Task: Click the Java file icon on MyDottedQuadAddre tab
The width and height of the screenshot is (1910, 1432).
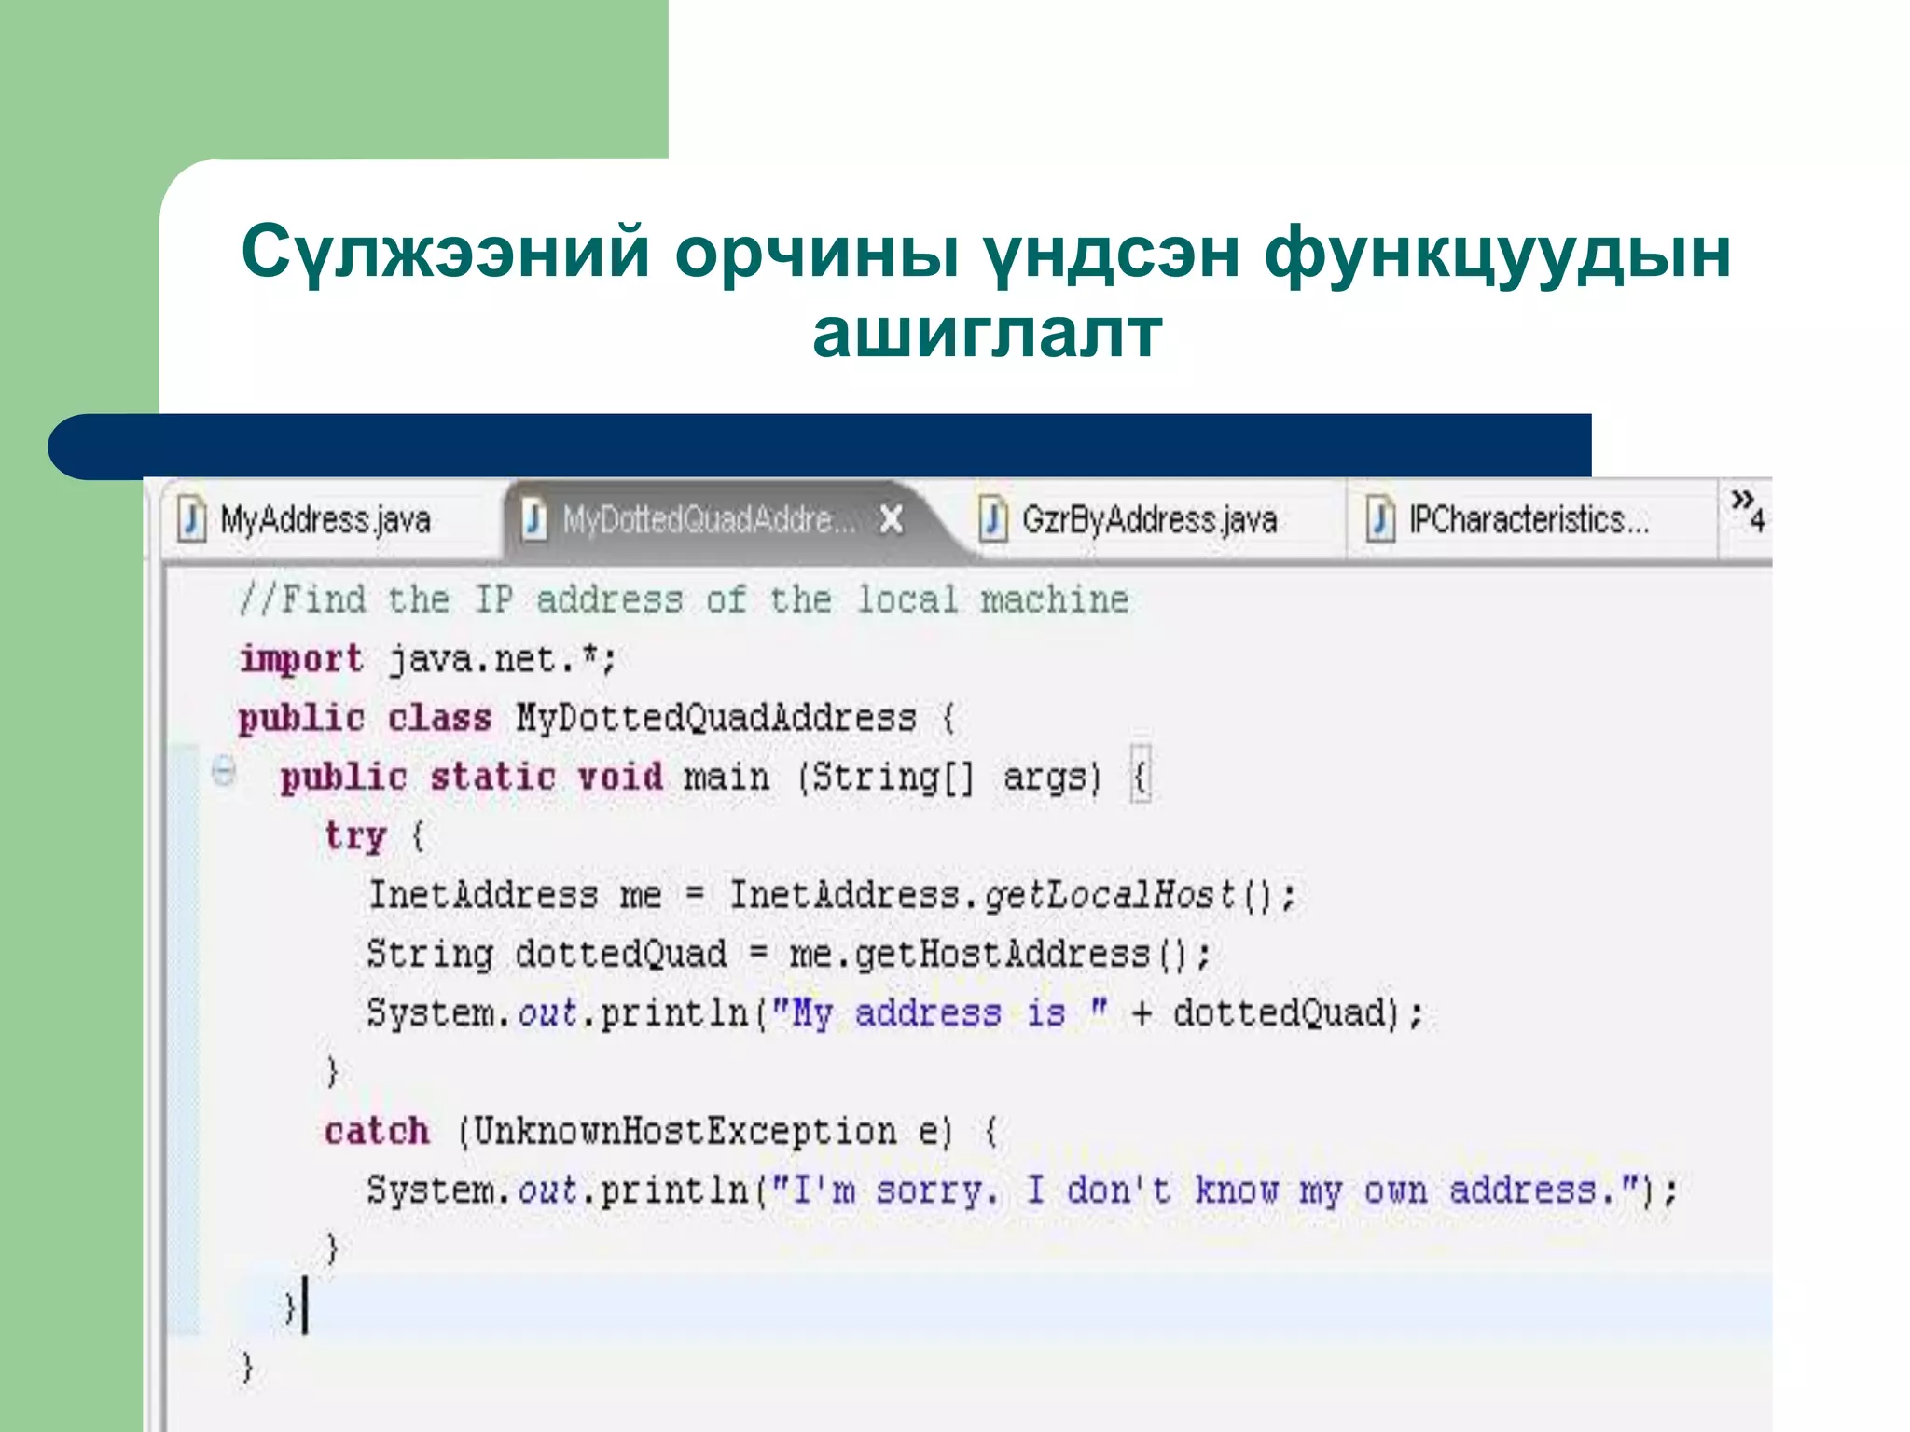Action: pyautogui.click(x=533, y=519)
